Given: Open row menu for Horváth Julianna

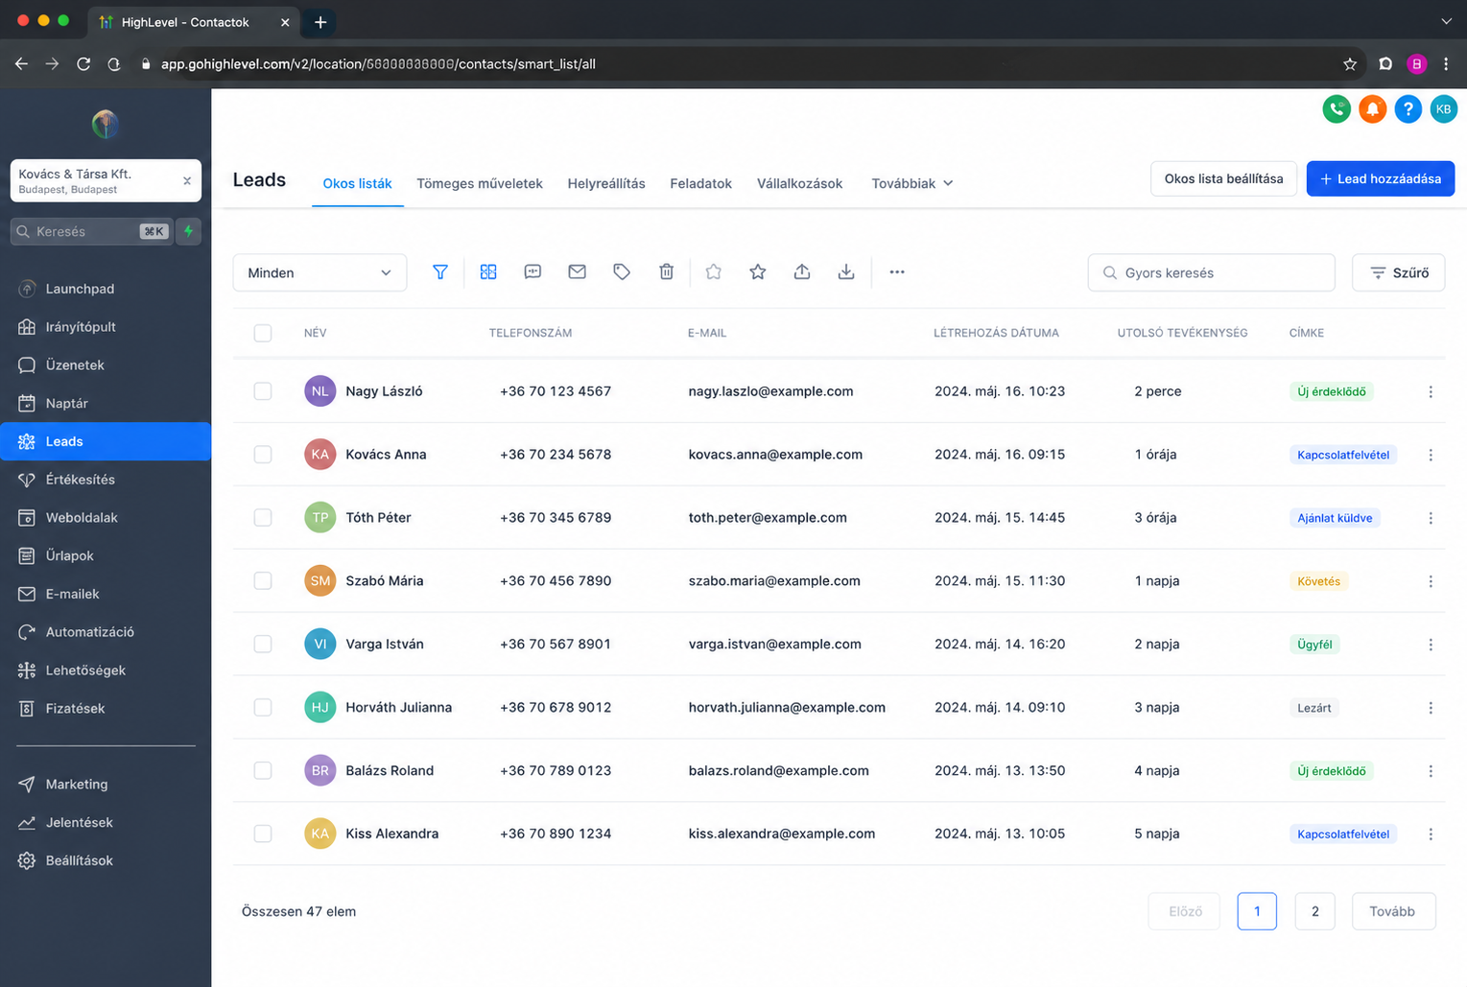Looking at the screenshot, I should pyautogui.click(x=1431, y=708).
